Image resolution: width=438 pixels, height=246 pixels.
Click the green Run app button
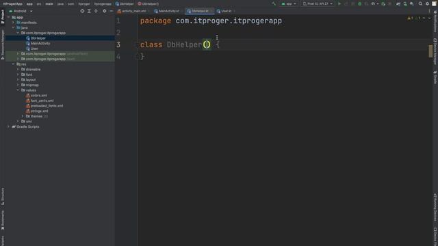click(339, 4)
